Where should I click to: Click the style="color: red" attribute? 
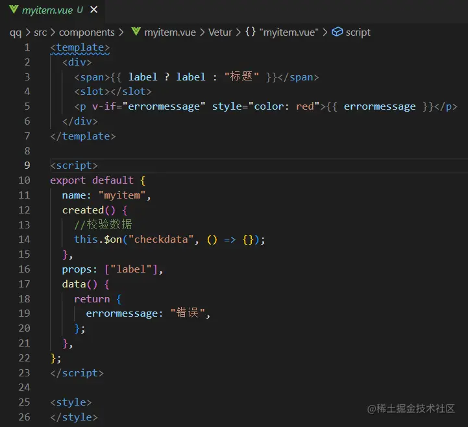click(265, 106)
